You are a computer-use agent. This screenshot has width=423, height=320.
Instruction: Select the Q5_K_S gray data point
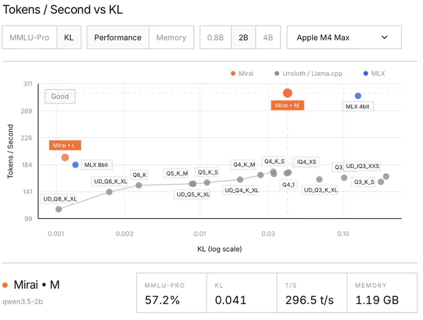pyautogui.click(x=207, y=182)
